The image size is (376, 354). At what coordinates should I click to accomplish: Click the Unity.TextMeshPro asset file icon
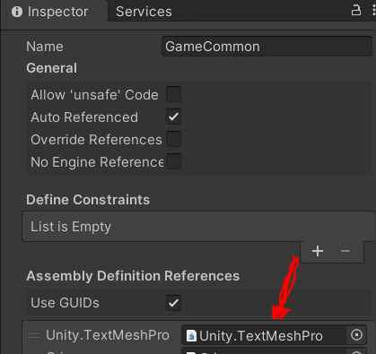[191, 335]
